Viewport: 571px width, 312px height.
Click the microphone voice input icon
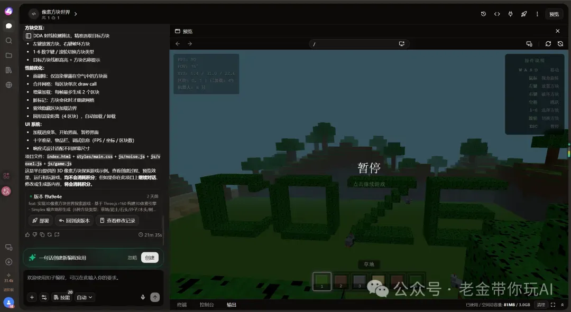[x=143, y=297]
